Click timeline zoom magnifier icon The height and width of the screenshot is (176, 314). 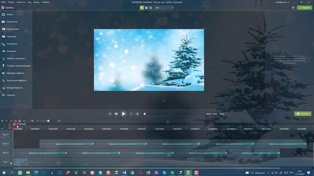point(32,121)
